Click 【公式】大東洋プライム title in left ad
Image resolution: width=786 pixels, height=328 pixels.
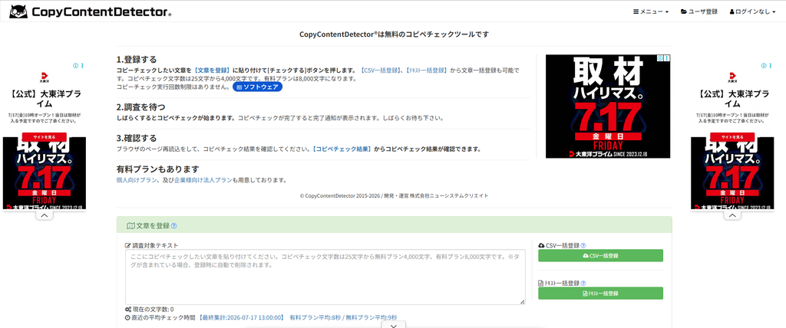coord(44,99)
